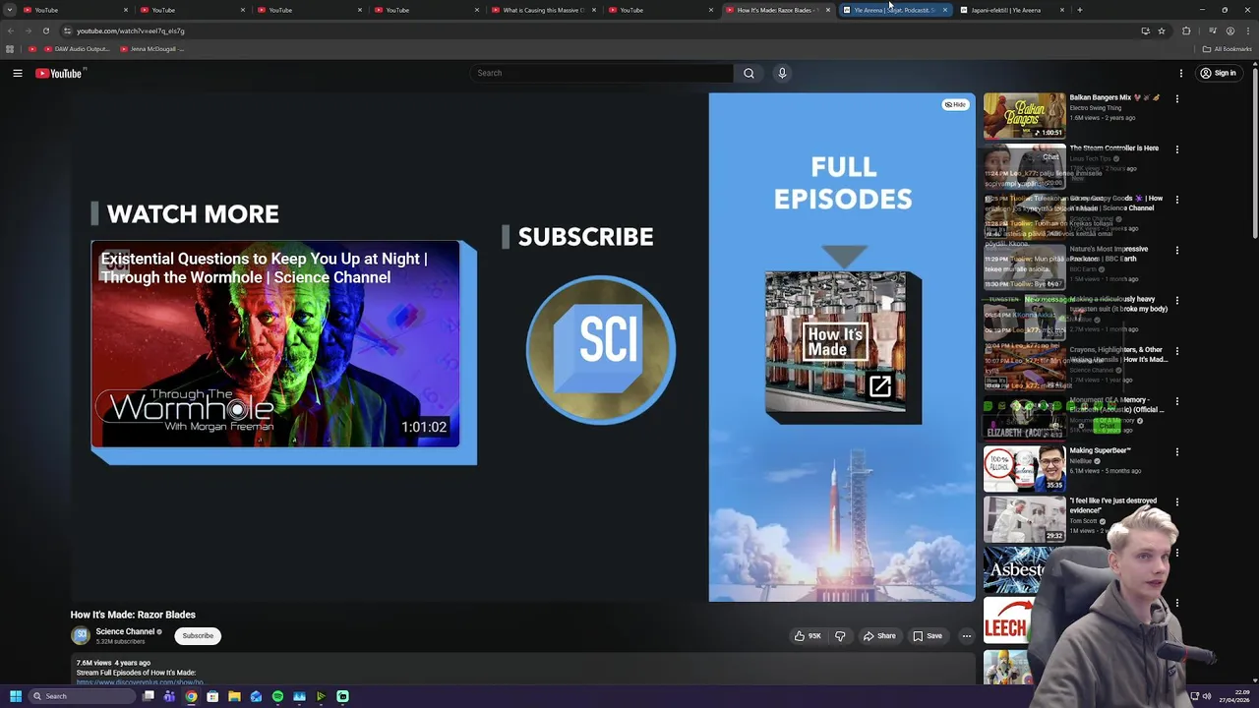Open The Steam Controller is Here options menu
Image resolution: width=1259 pixels, height=708 pixels.
click(x=1176, y=149)
